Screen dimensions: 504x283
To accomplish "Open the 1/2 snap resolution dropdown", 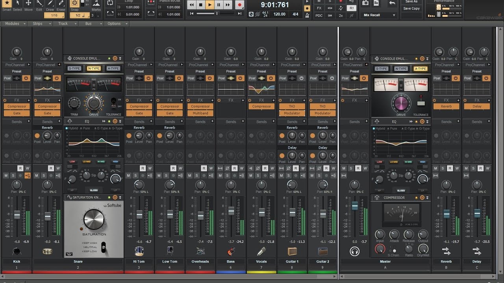I will point(80,15).
